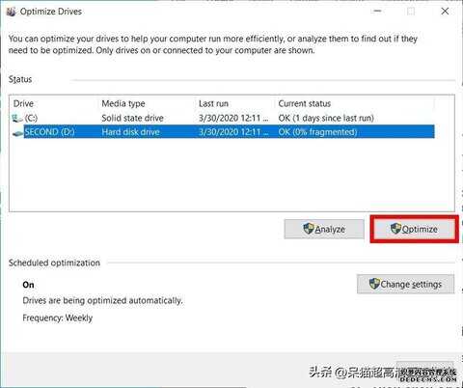463x388 pixels.
Task: Click 'OK (0% fragmented)' status text
Action: pyautogui.click(x=317, y=132)
